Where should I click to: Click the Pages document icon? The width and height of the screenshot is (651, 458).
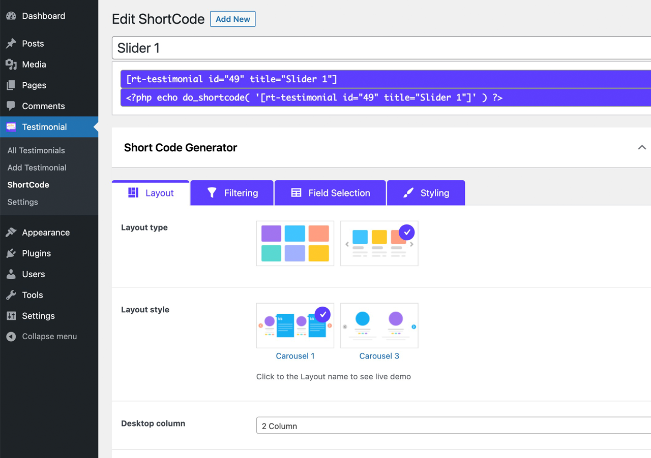[11, 85]
